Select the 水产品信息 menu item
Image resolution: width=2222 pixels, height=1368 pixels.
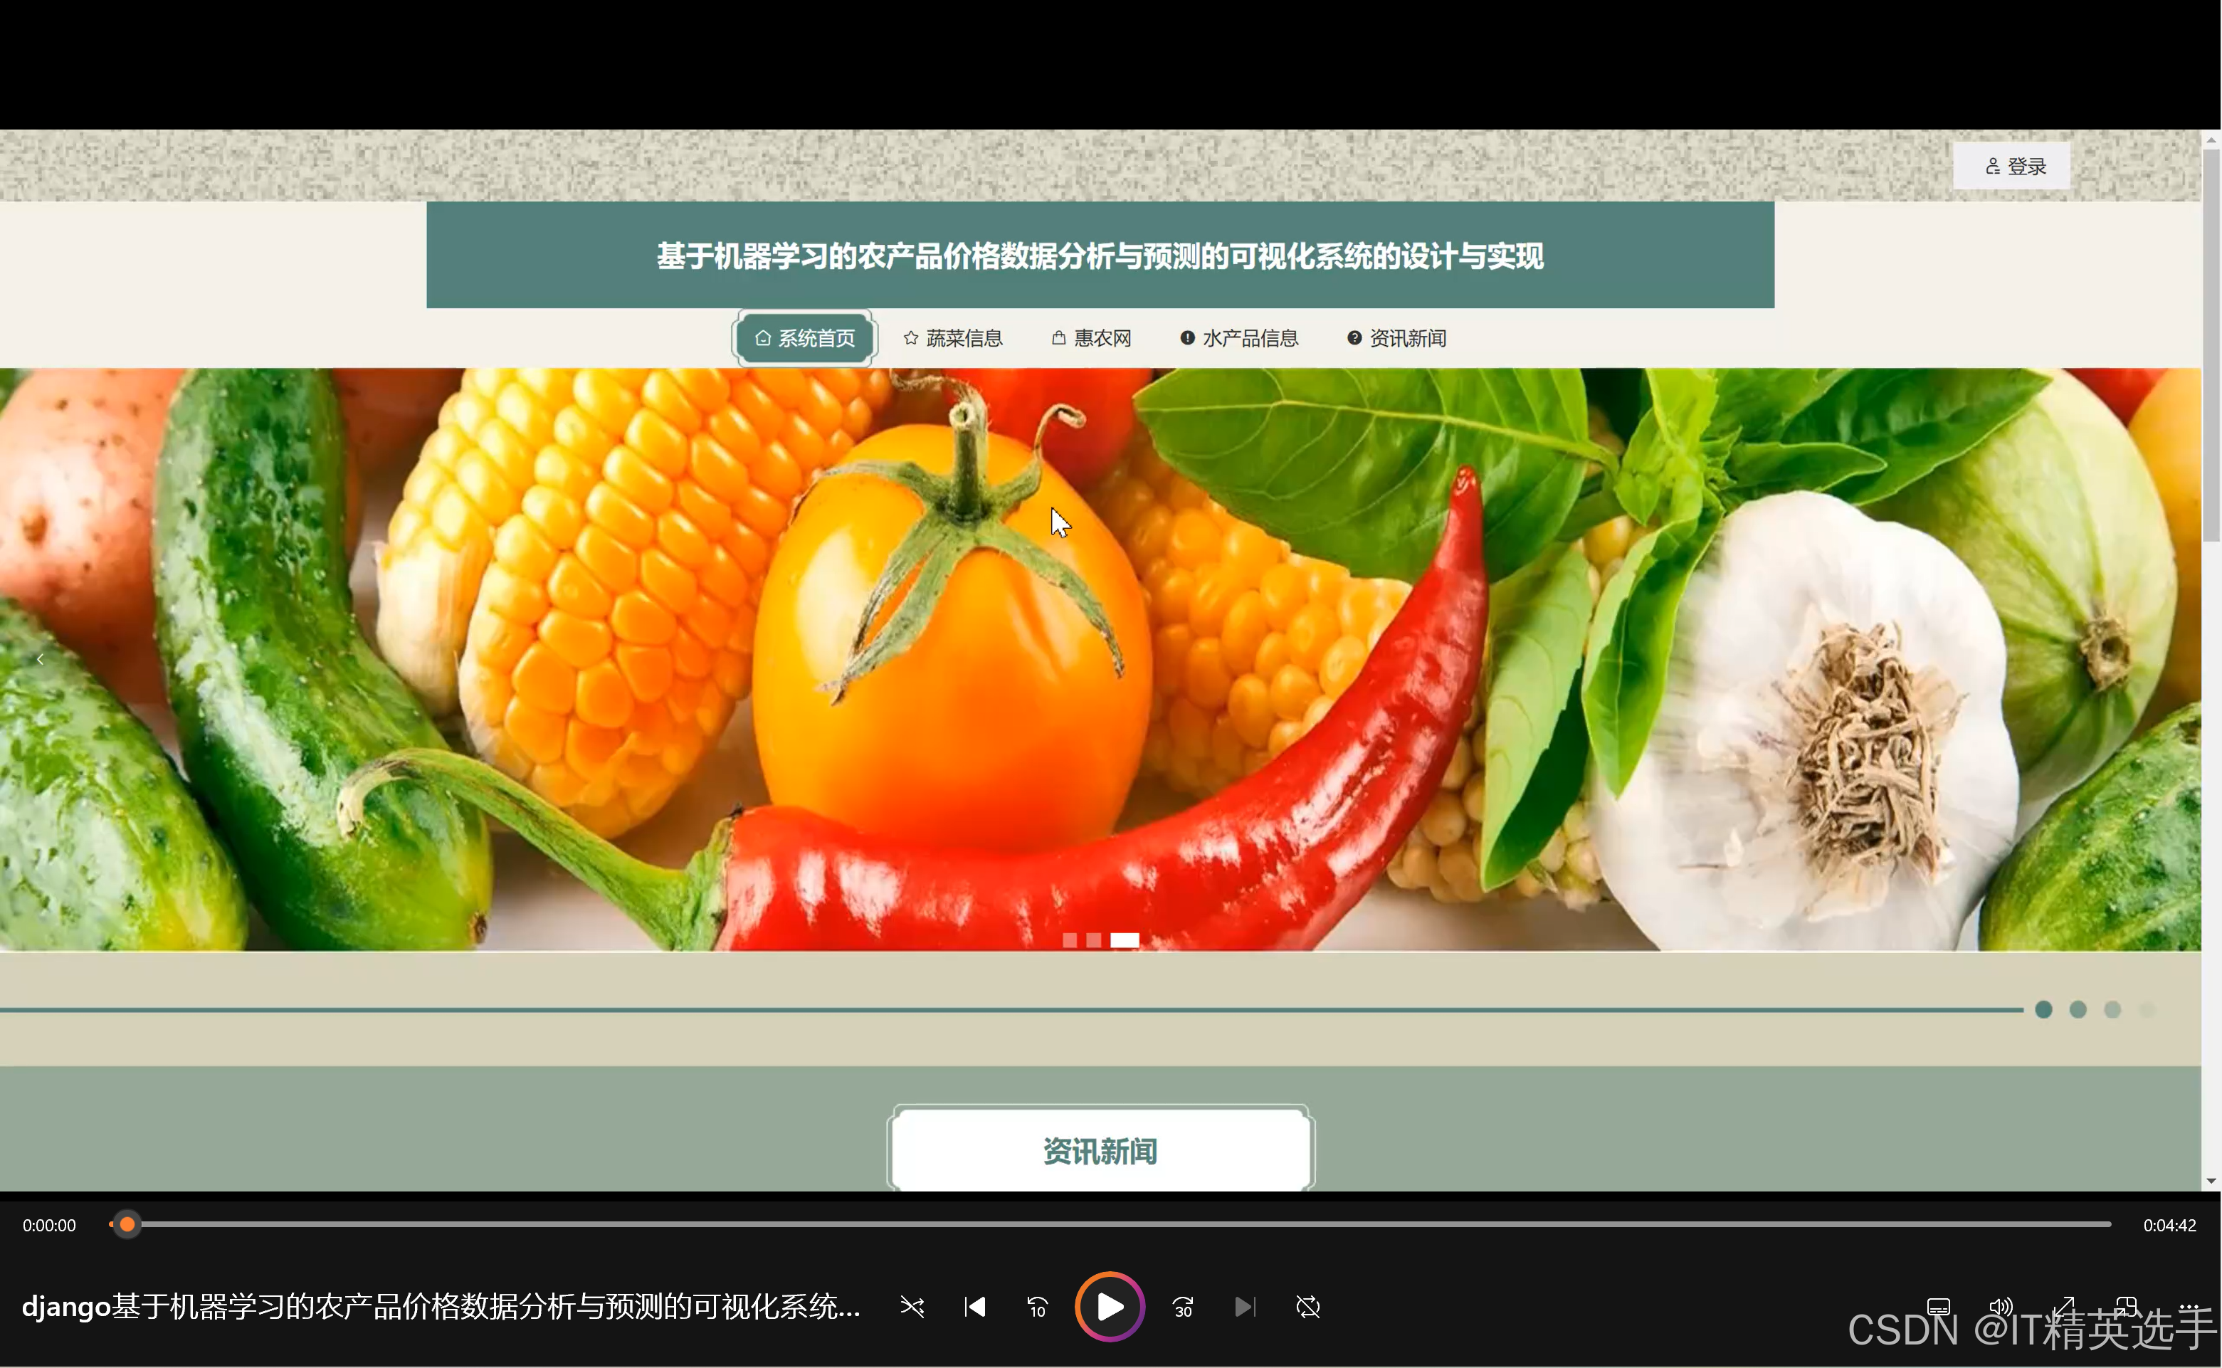point(1238,338)
